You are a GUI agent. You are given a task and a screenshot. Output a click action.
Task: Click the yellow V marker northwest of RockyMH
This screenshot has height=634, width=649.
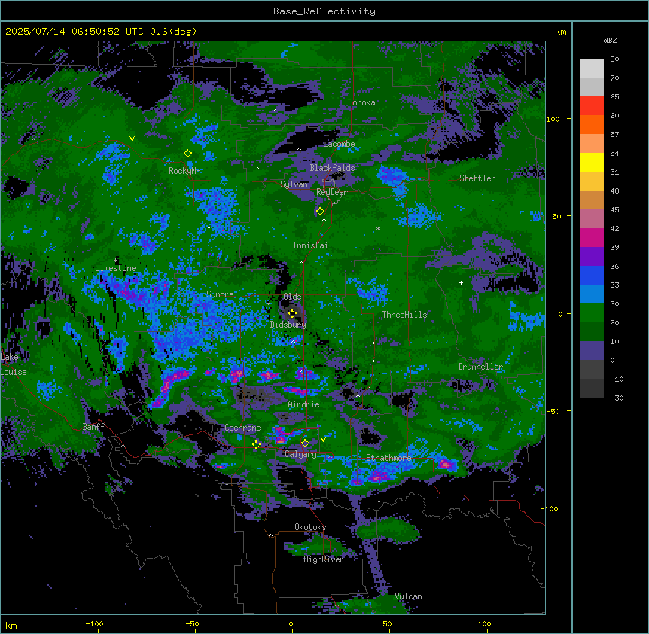(x=132, y=139)
